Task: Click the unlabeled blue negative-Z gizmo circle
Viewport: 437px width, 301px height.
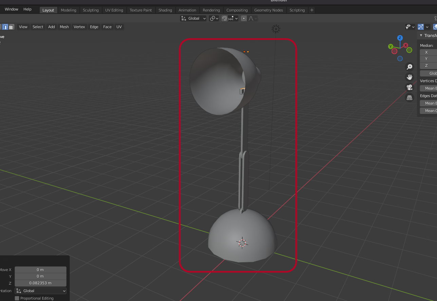Action: (x=400, y=58)
